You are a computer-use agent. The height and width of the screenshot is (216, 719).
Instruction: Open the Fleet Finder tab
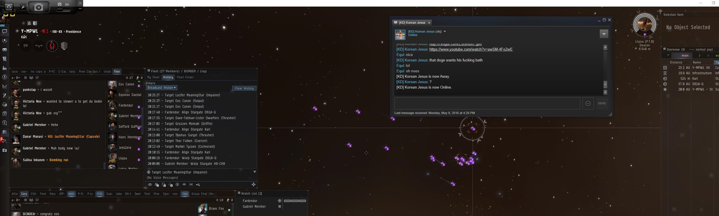pyautogui.click(x=185, y=77)
